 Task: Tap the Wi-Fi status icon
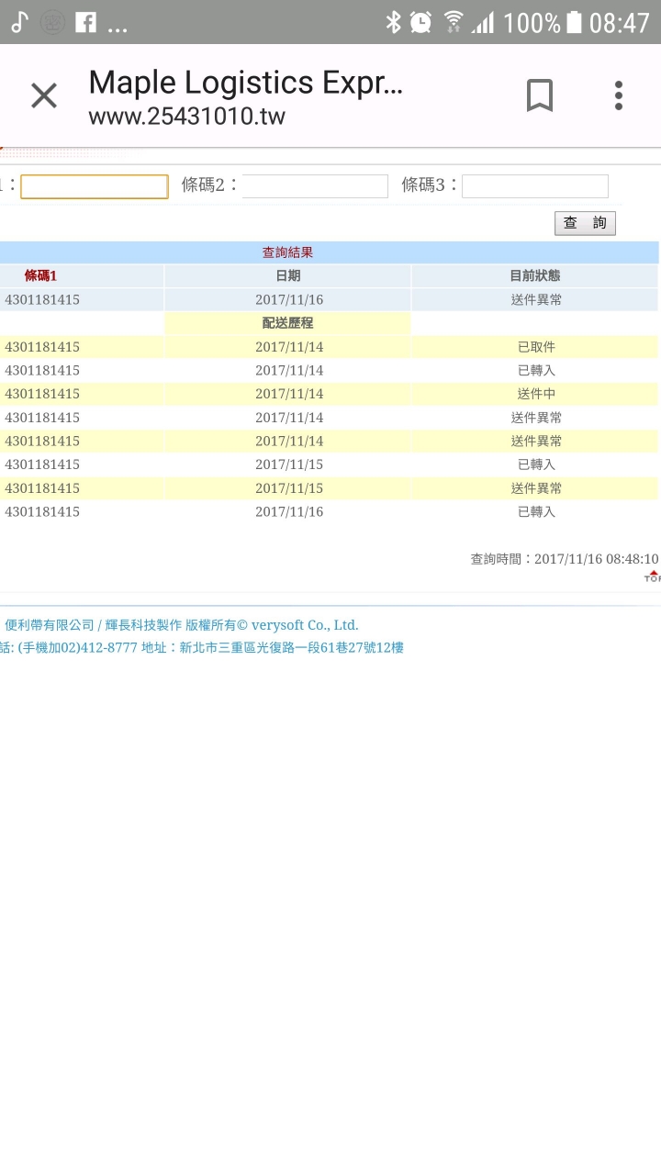pos(454,22)
